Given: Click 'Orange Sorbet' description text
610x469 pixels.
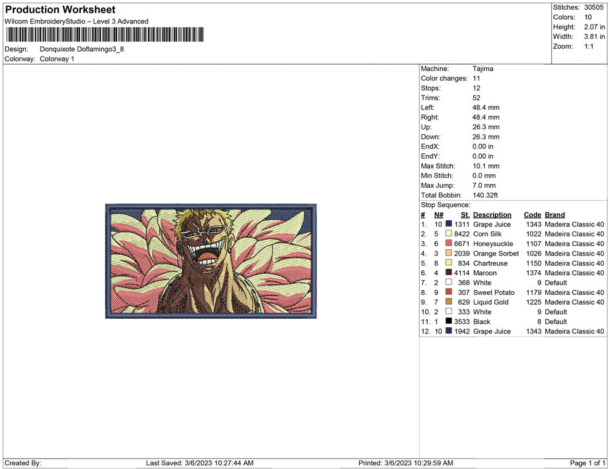Looking at the screenshot, I should coord(496,254).
